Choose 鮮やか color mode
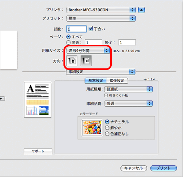 point(107,128)
